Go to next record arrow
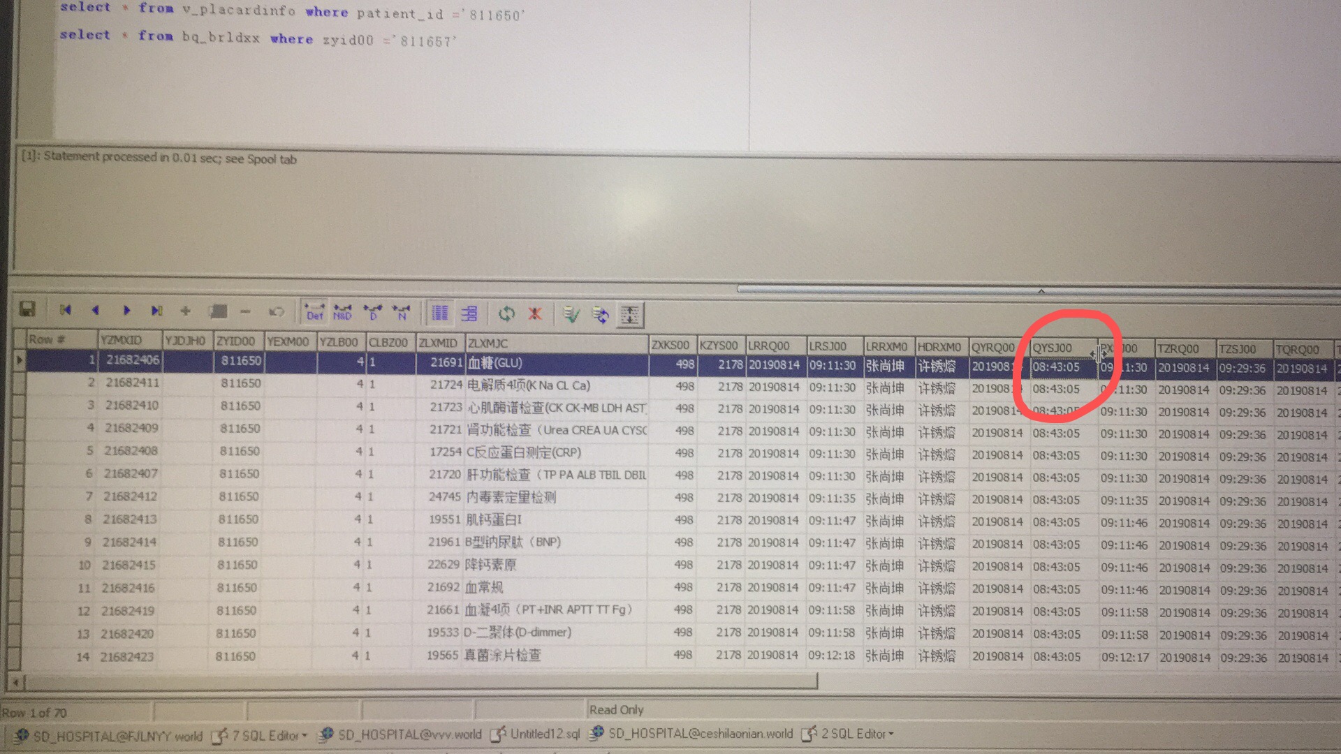Viewport: 1341px width, 754px height. 126,311
